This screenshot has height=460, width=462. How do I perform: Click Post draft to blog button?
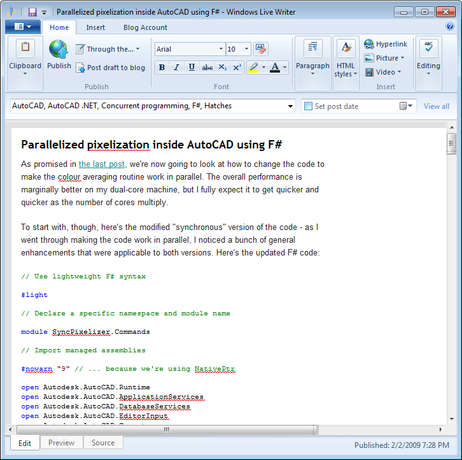point(110,68)
